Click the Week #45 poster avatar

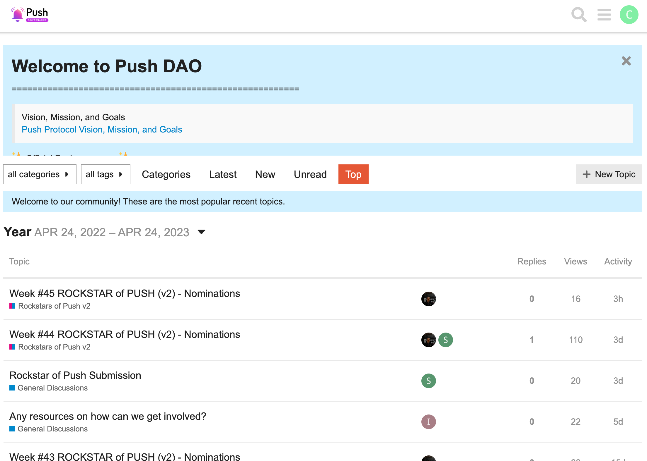point(428,299)
